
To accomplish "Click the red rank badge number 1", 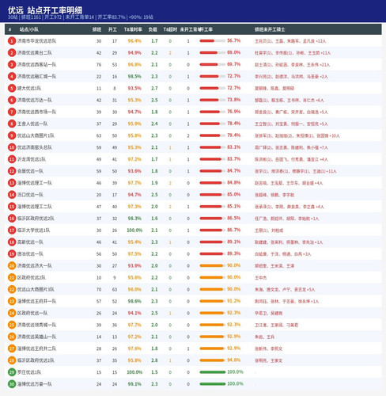I will pyautogui.click(x=12, y=41).
